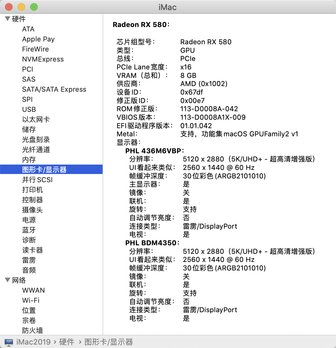
Task: Click the Metal GPUFamily2 v1 value
Action: pyautogui.click(x=239, y=134)
